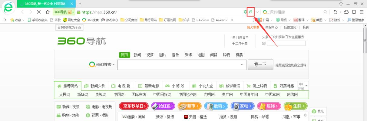Click the hao.360.cn address bar URL

pos(99,12)
